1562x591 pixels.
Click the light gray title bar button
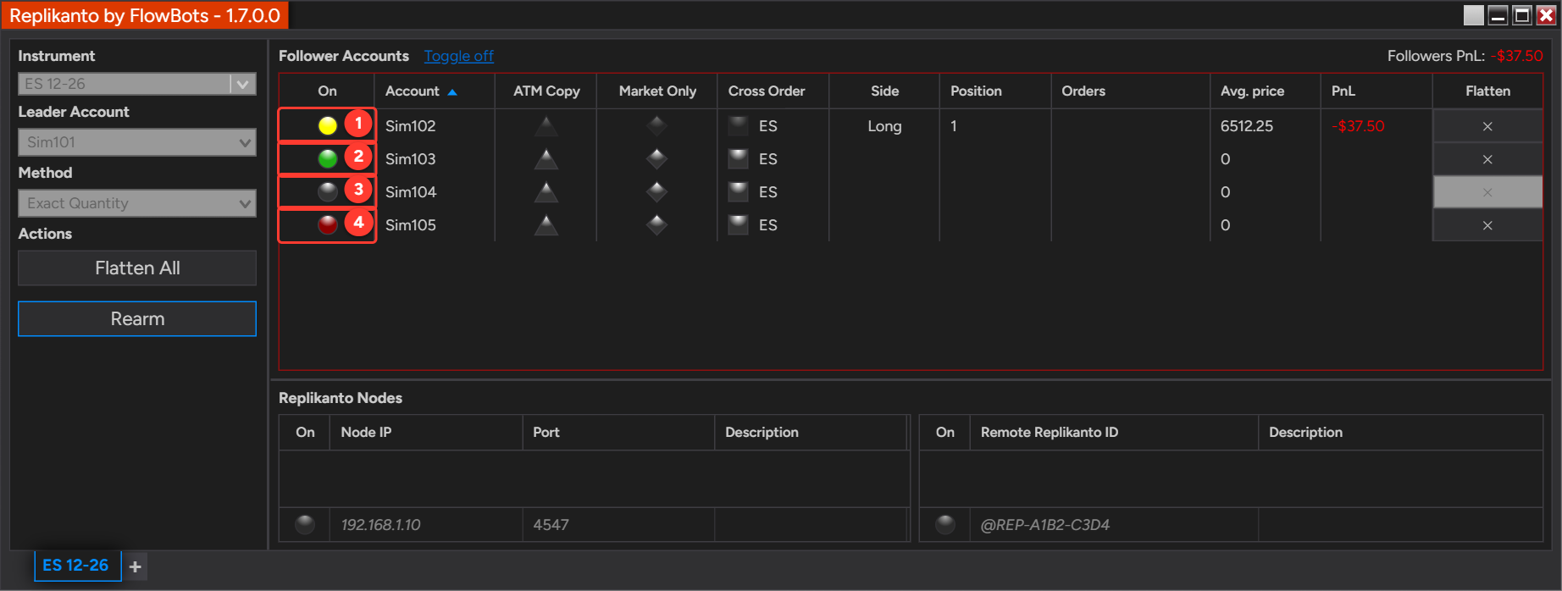click(x=1474, y=15)
